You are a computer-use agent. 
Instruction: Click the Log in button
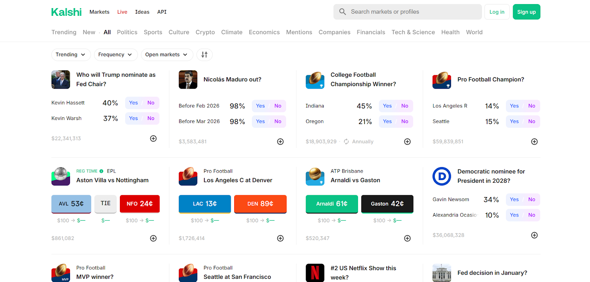click(497, 12)
